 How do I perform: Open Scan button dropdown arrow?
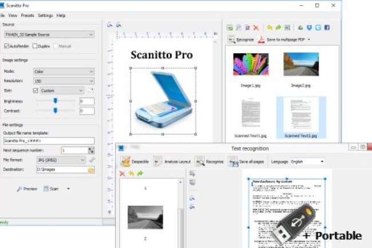(x=68, y=188)
